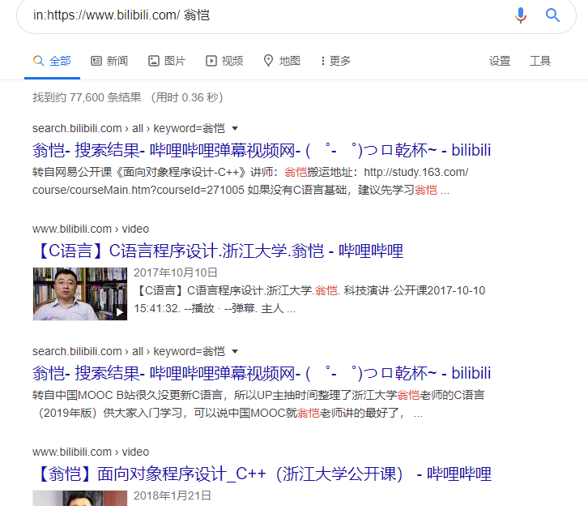Click the date 2018年1月21日

[x=173, y=495]
